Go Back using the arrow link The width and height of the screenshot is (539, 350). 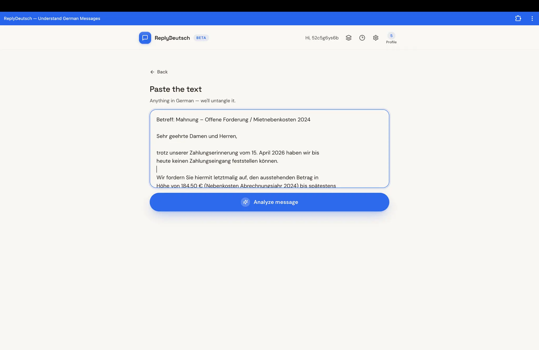[x=159, y=72]
